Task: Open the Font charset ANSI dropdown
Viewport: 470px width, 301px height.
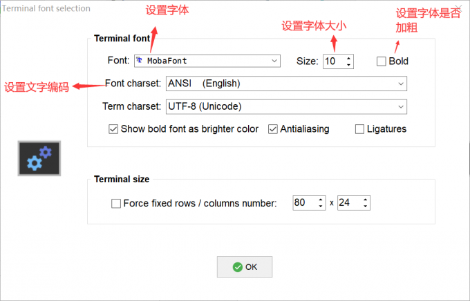Action: click(286, 84)
